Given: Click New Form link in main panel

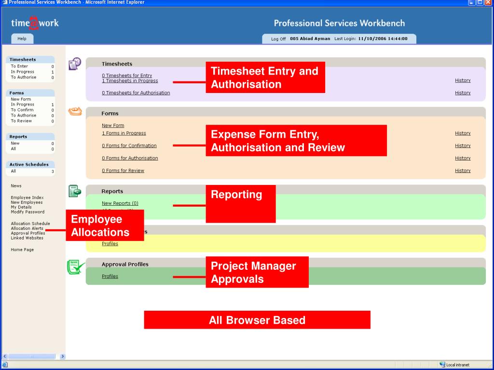Looking at the screenshot, I should click(x=113, y=126).
